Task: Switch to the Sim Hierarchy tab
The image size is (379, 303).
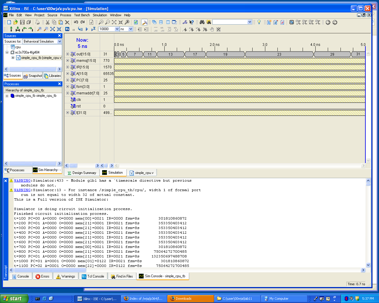Action: coord(47,170)
